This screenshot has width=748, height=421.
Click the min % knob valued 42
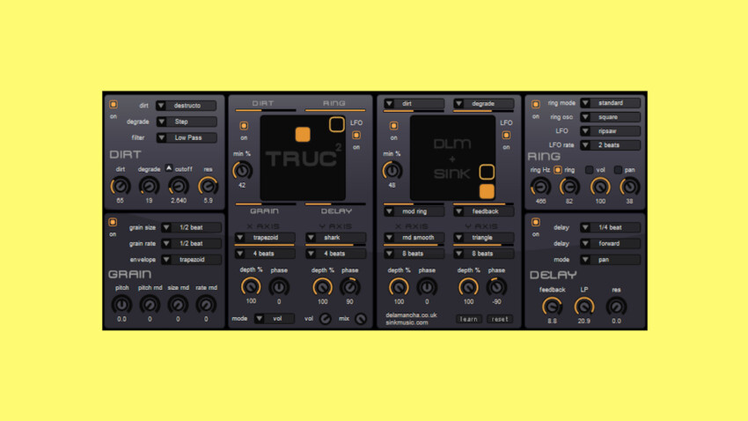(242, 170)
